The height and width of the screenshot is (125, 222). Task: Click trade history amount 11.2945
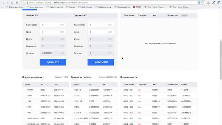pos(185,90)
